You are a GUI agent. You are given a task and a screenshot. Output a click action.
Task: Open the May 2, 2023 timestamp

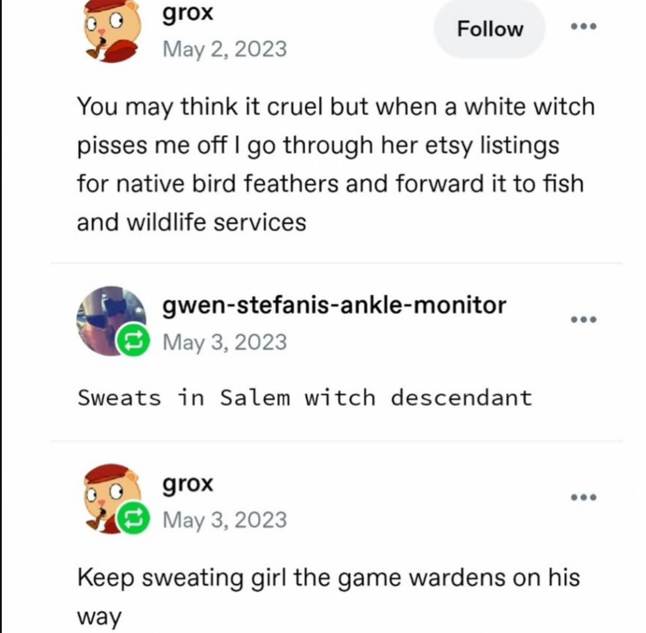pos(225,50)
